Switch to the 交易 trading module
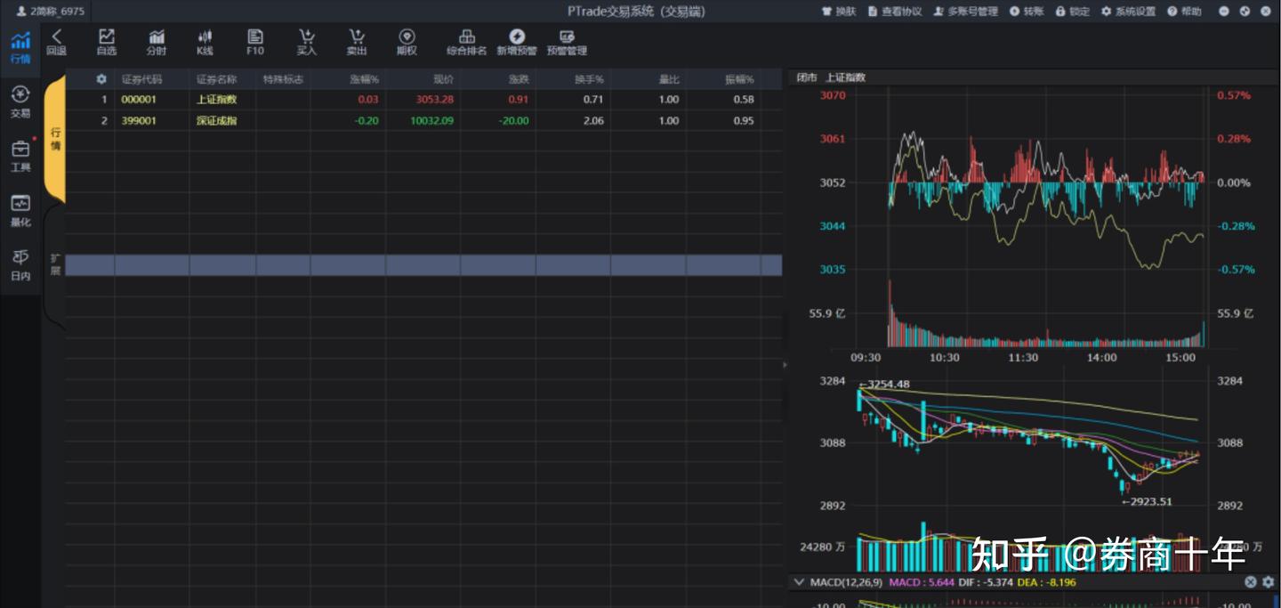This screenshot has height=608, width=1281. tap(20, 98)
